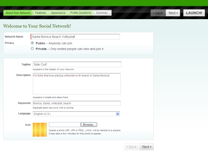The width and height of the screenshot is (208, 155).
Task: Click the 'Appears in the header of your network' hint
Action: (53, 69)
